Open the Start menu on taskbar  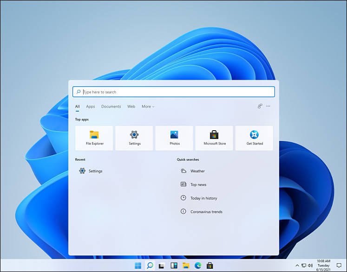[138, 266]
